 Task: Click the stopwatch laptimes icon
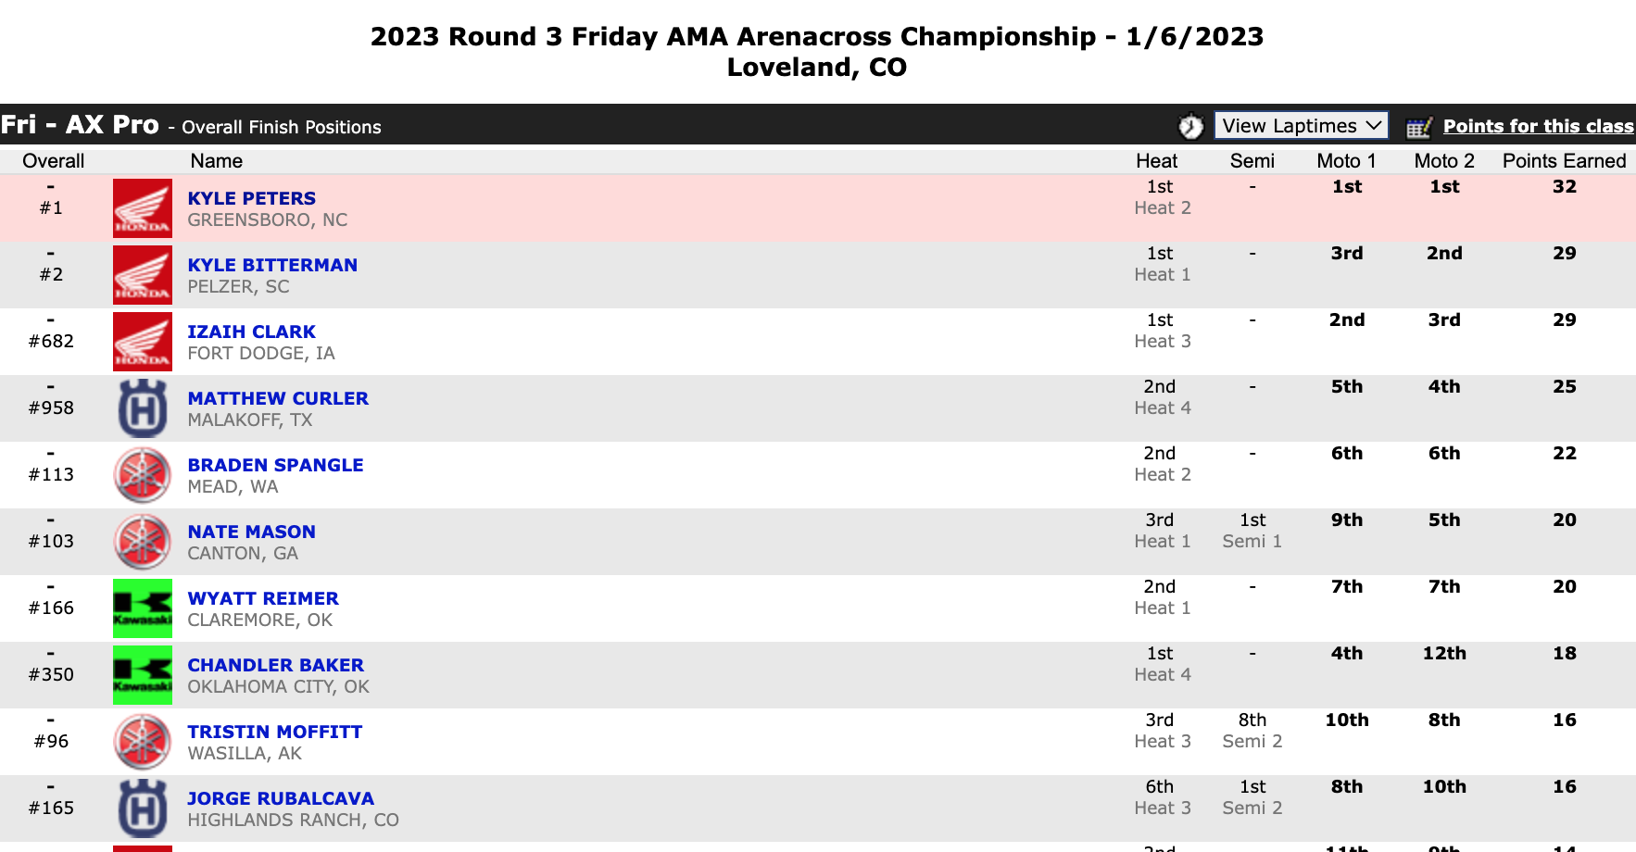pyautogui.click(x=1190, y=126)
